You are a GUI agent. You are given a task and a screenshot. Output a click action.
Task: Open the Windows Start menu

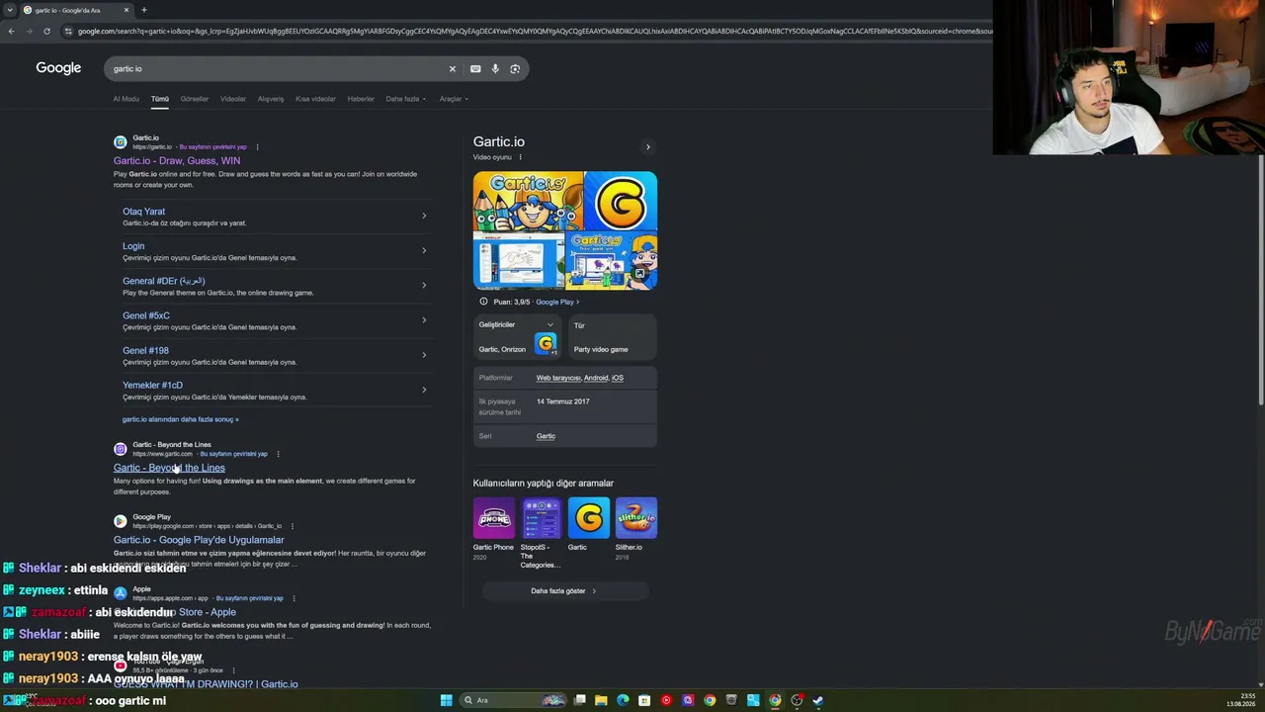coord(447,700)
